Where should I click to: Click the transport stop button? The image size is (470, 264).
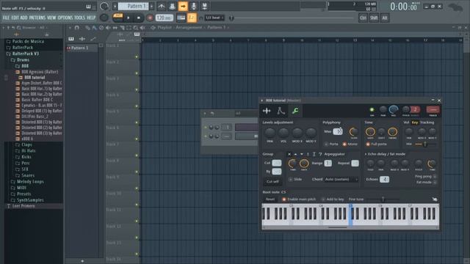[x=138, y=18]
